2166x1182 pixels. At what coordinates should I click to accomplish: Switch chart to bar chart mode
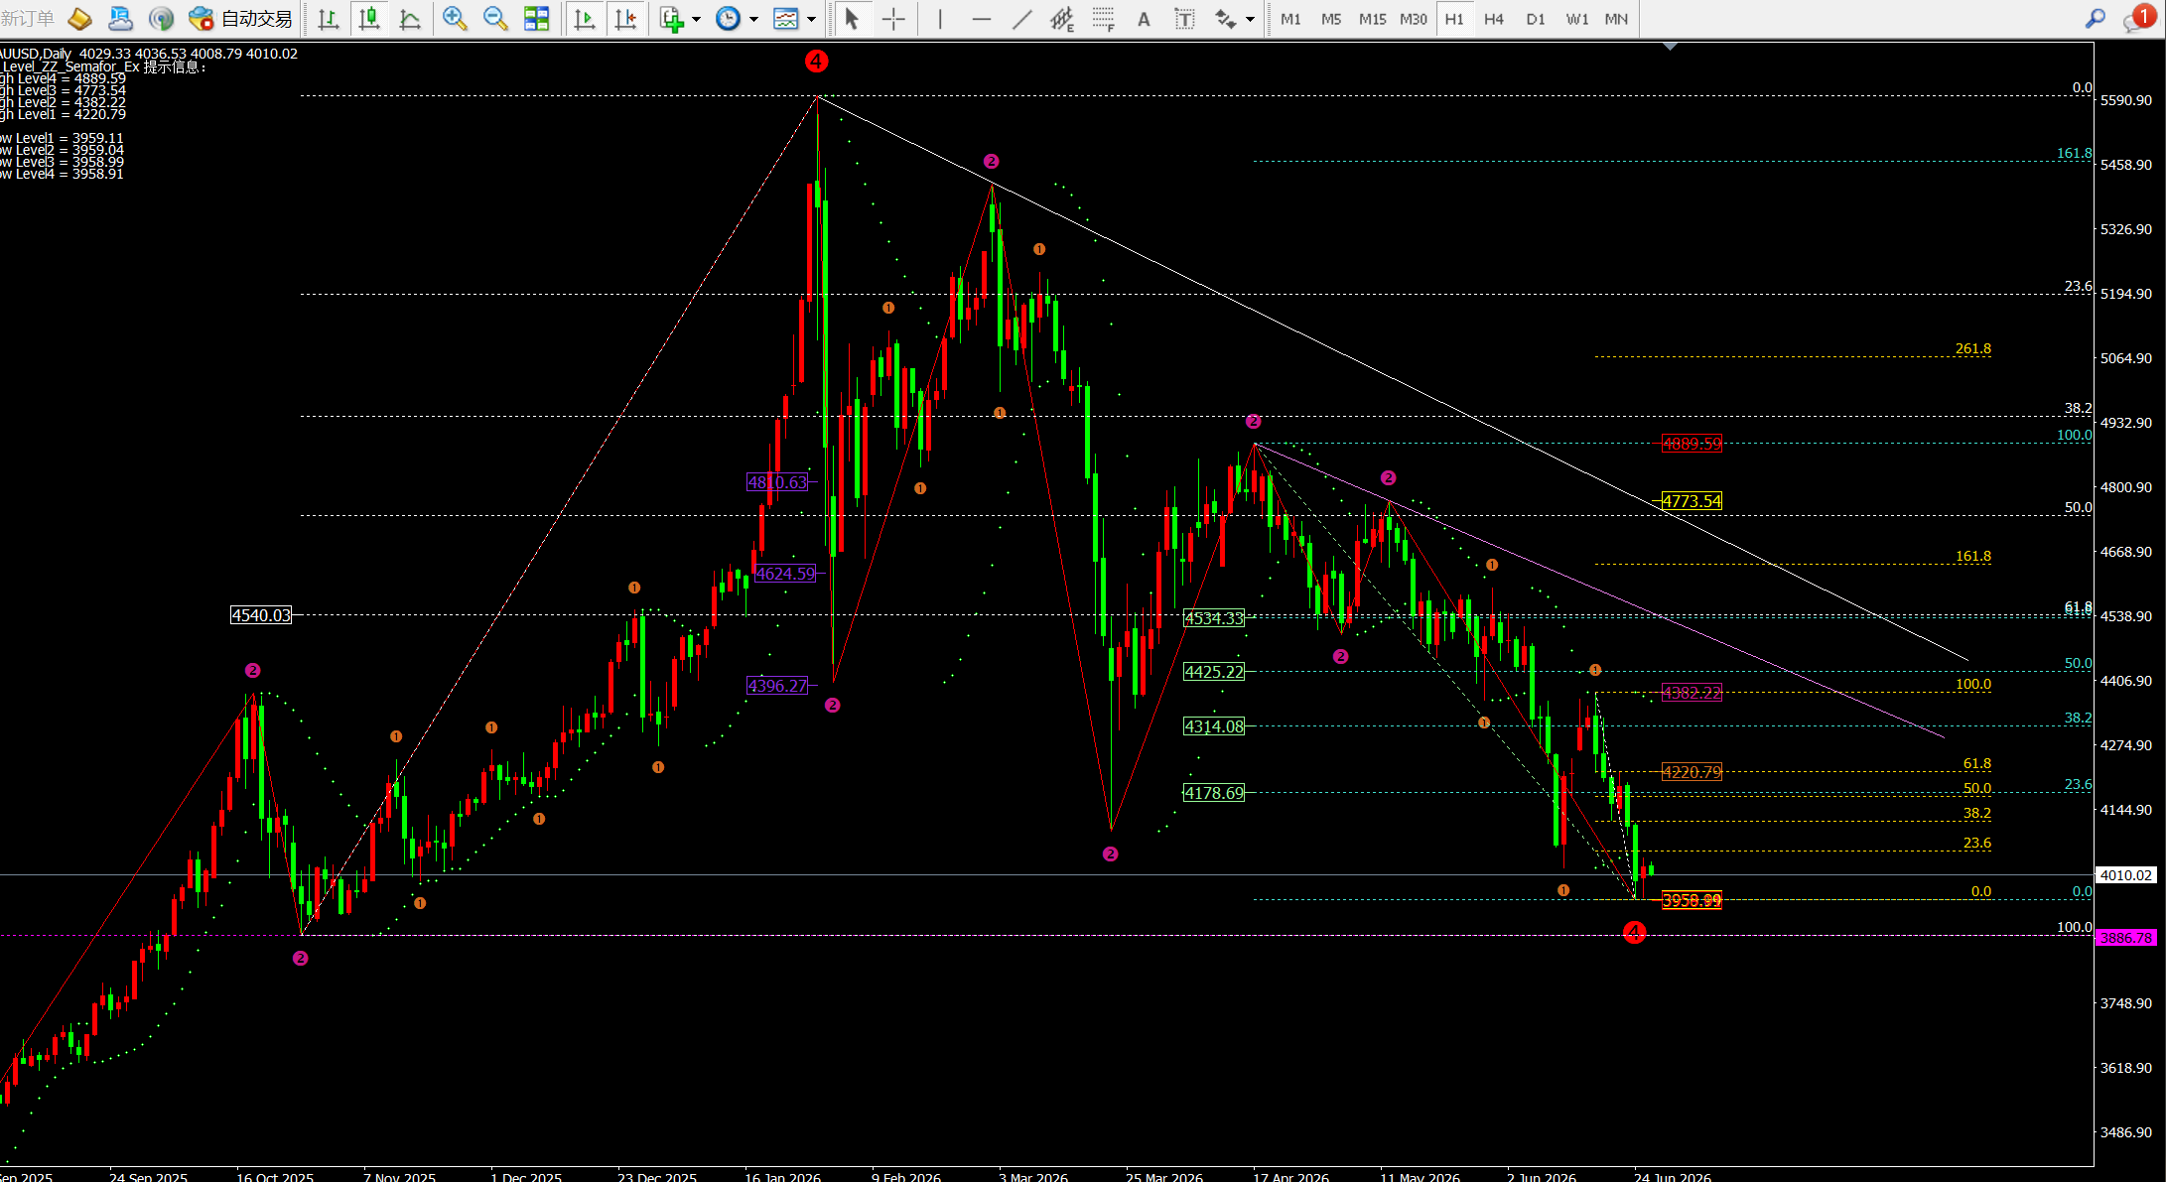coord(328,18)
